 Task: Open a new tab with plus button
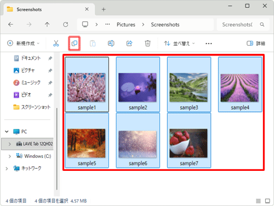point(104,9)
